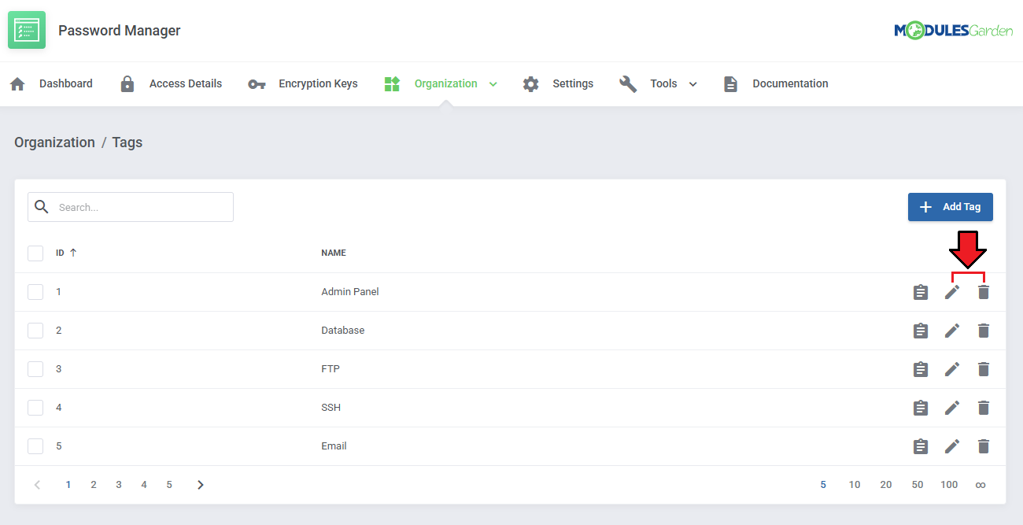
Task: Open the Documentation menu item
Action: [790, 83]
